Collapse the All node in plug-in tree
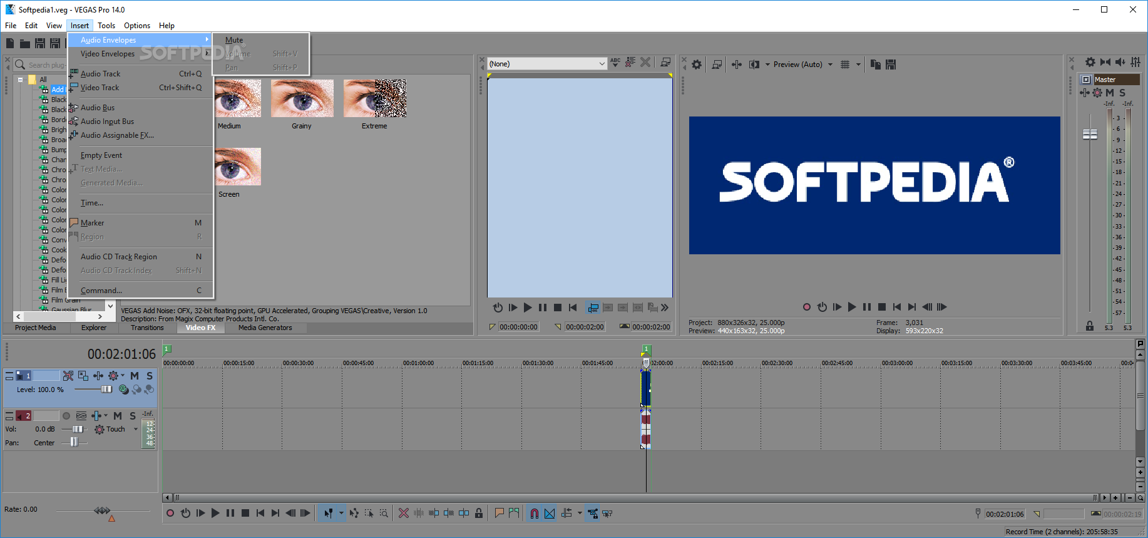This screenshot has height=538, width=1148. (x=21, y=80)
